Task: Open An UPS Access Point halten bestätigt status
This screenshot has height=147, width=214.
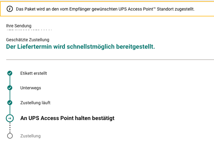Action: 67,118
